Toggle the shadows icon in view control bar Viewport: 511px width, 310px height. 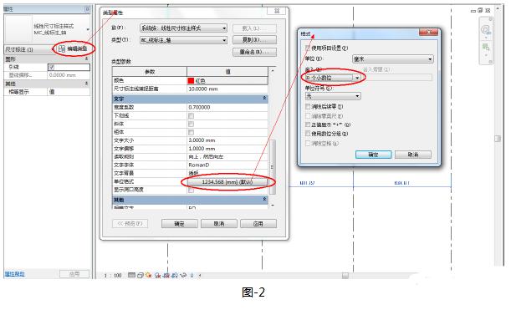tap(158, 276)
